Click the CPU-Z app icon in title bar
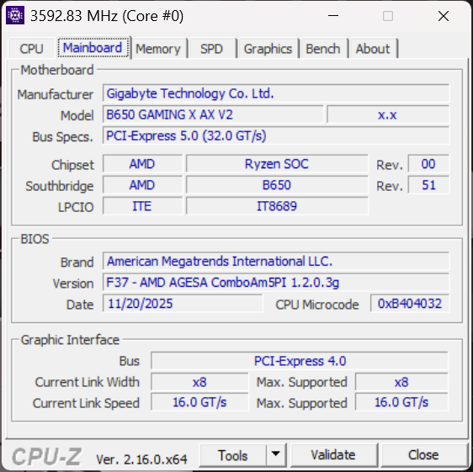The width and height of the screenshot is (473, 472). pos(15,16)
